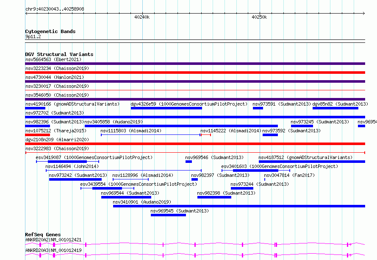Click nsv973242 (Sudmant2013) label
377x260 pixels.
point(78,175)
